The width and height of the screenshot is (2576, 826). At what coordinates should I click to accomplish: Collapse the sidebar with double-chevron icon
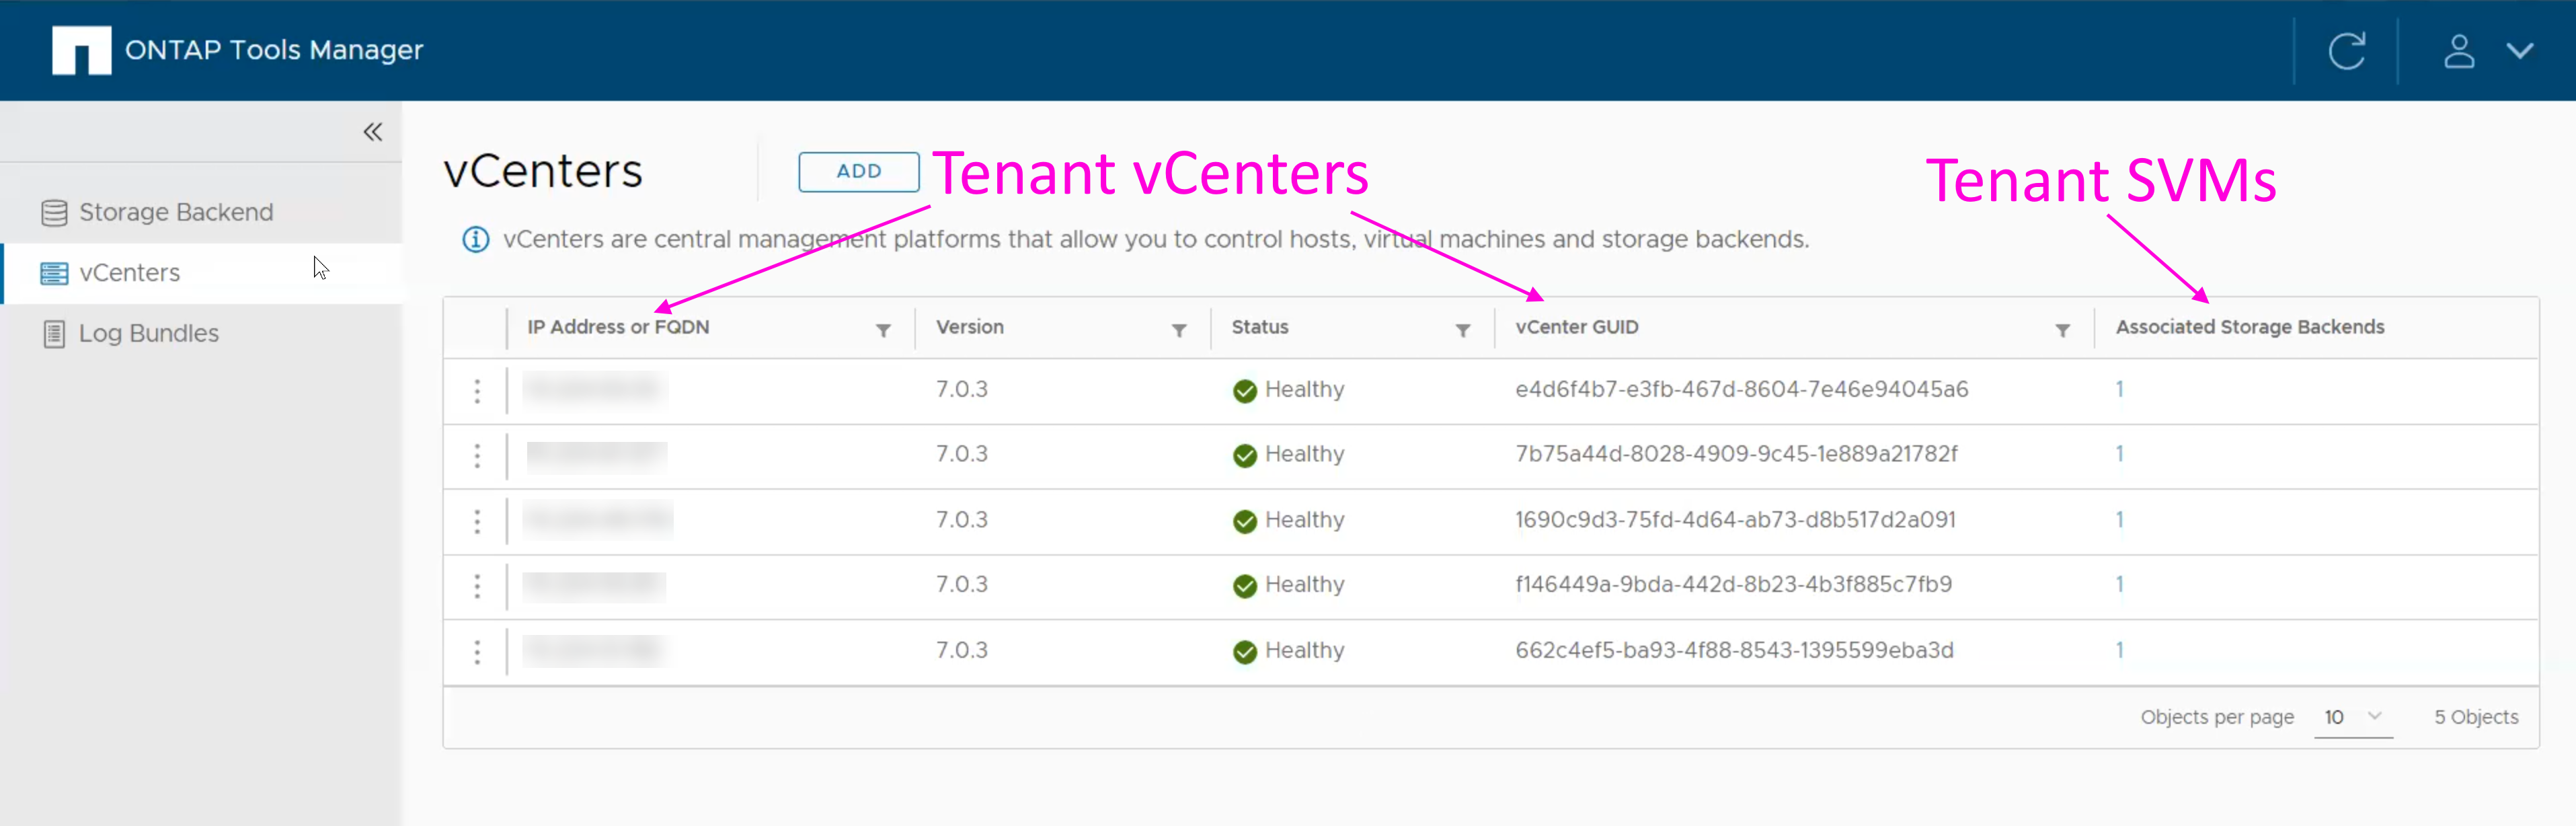(373, 132)
